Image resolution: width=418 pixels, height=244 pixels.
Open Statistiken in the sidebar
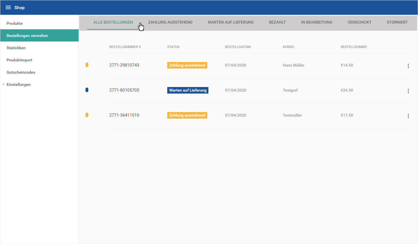tap(39, 48)
